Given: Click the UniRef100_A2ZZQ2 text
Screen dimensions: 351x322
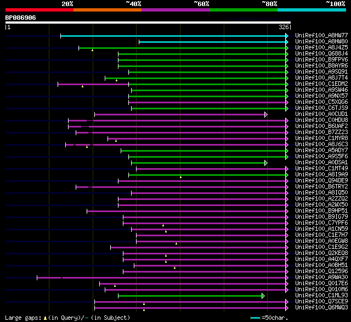Looking at the screenshot, I should coord(321,199).
